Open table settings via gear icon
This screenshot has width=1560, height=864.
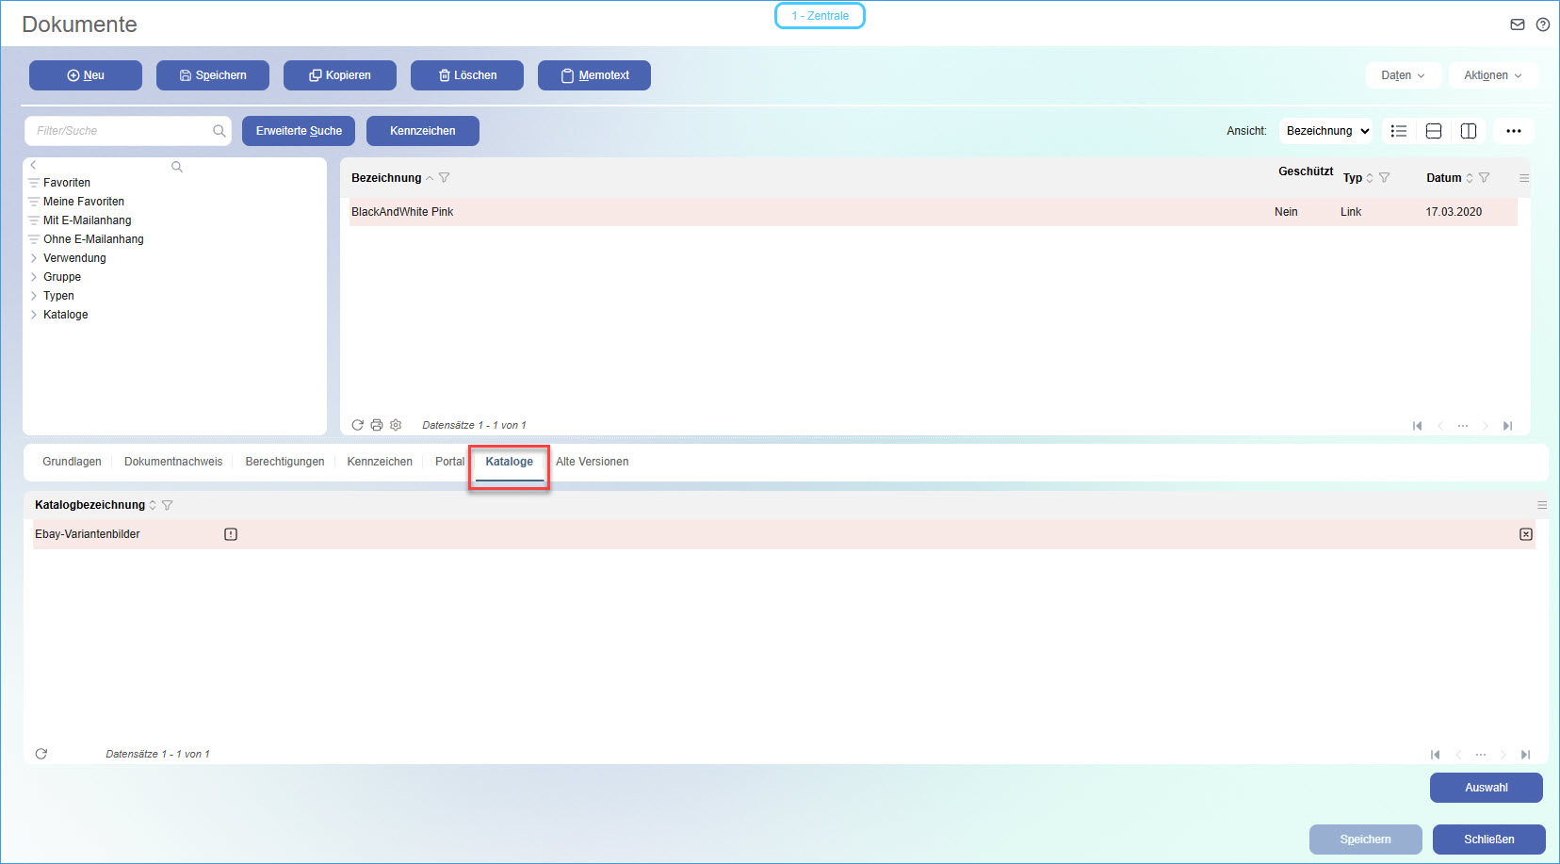click(396, 425)
